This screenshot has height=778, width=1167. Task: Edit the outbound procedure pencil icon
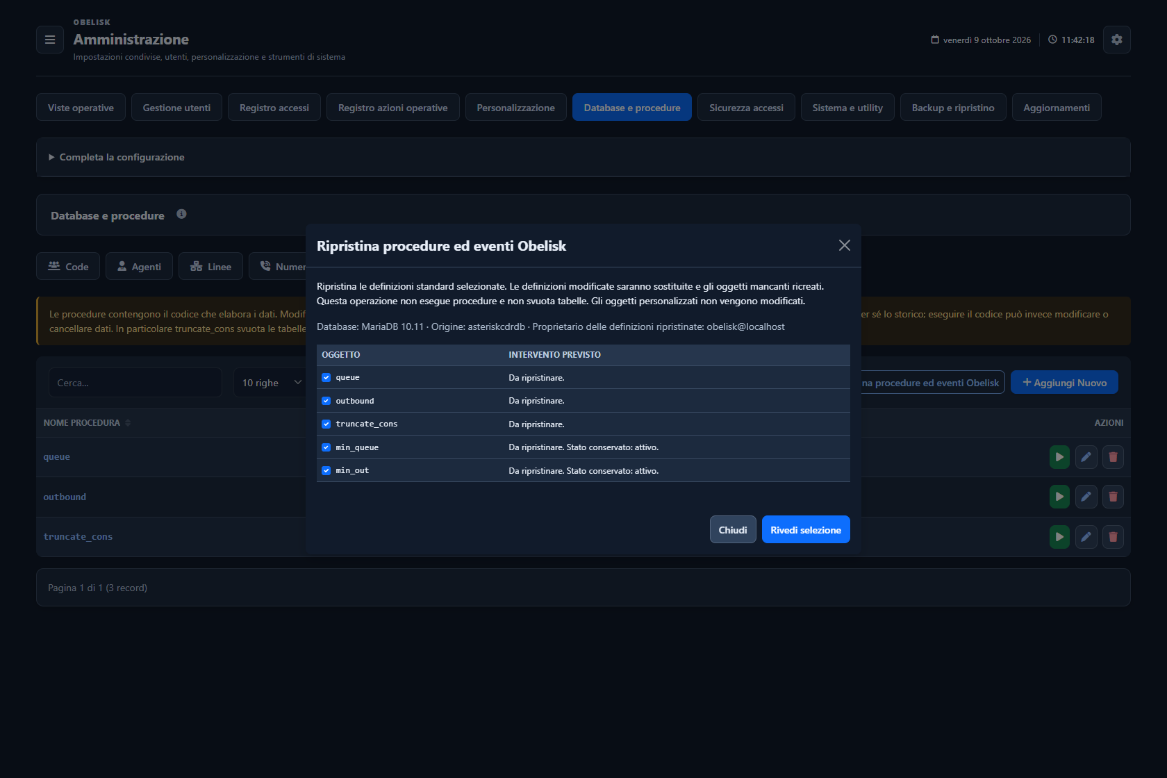(1086, 497)
